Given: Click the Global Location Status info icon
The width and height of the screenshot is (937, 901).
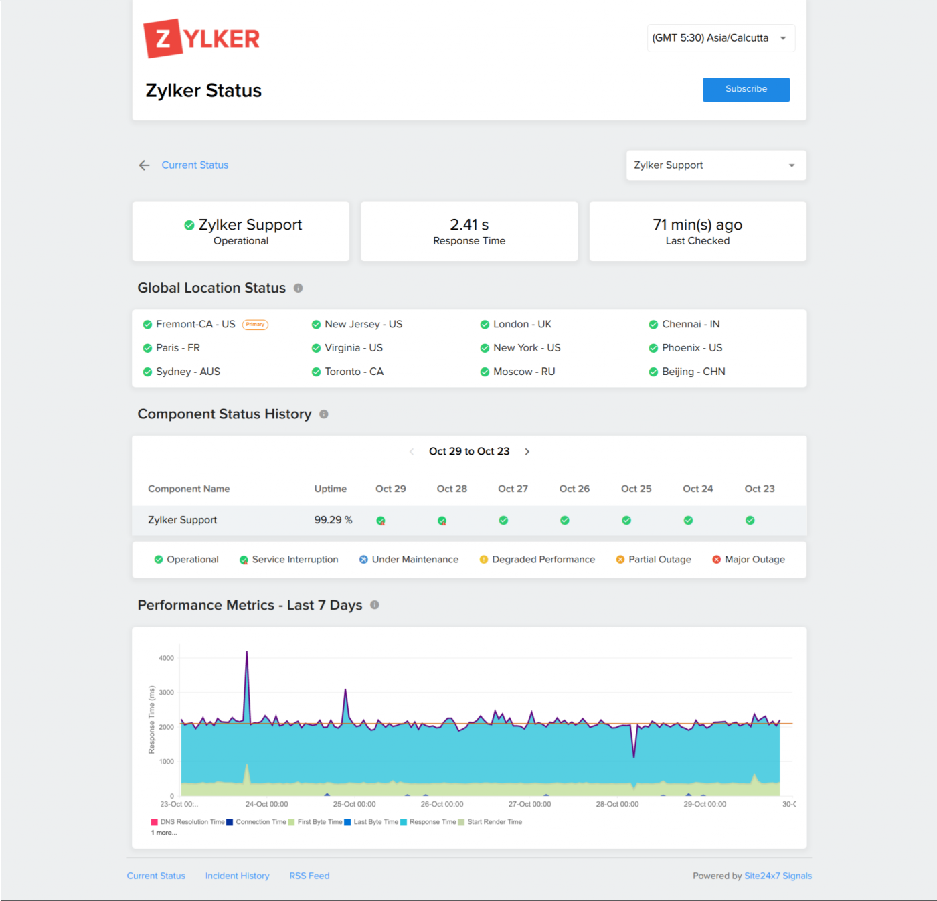Looking at the screenshot, I should (x=299, y=288).
